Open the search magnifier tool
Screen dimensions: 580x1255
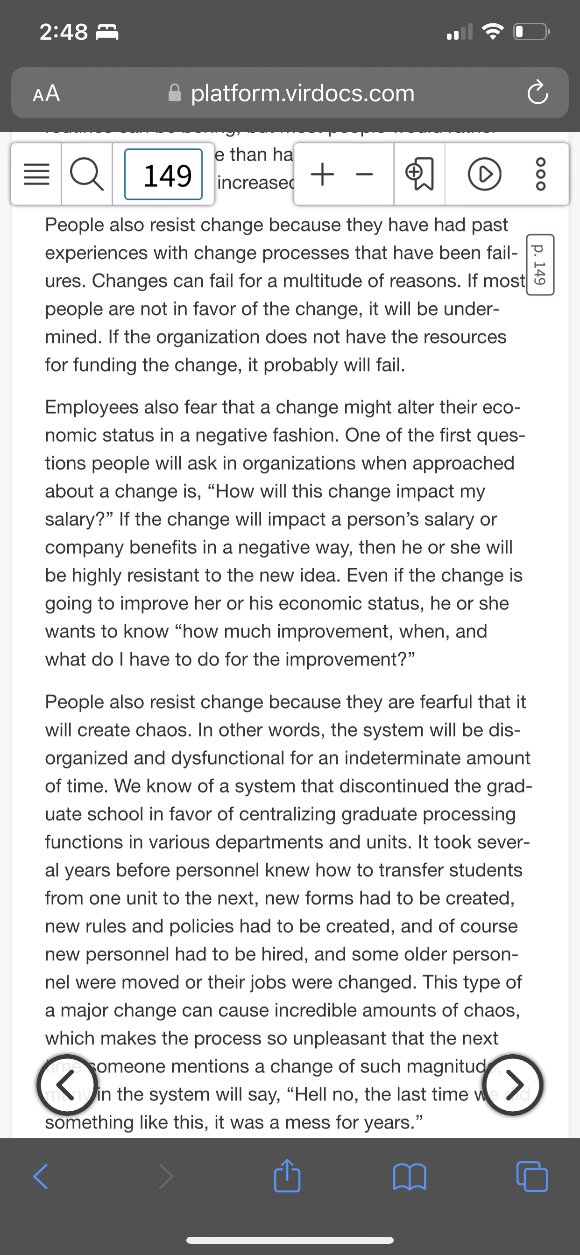87,175
